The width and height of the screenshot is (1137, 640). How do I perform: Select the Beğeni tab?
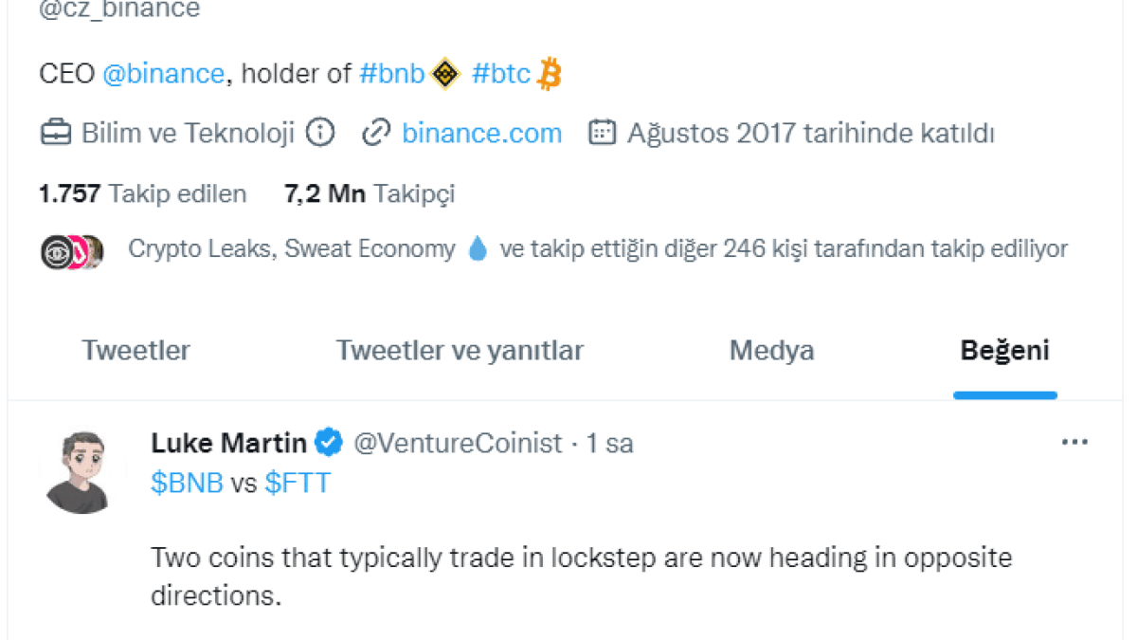pos(1004,351)
